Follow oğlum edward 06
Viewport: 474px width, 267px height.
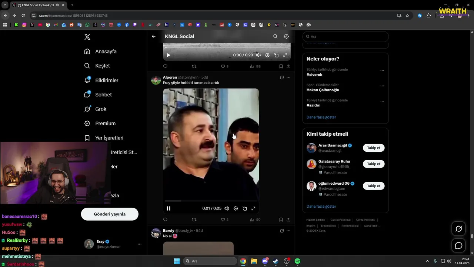374,186
